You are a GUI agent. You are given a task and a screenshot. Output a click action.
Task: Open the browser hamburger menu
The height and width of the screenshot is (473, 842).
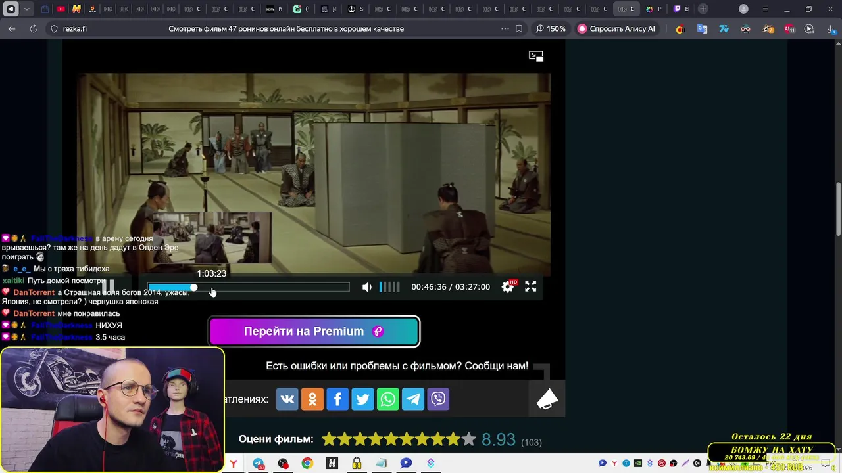click(x=765, y=9)
